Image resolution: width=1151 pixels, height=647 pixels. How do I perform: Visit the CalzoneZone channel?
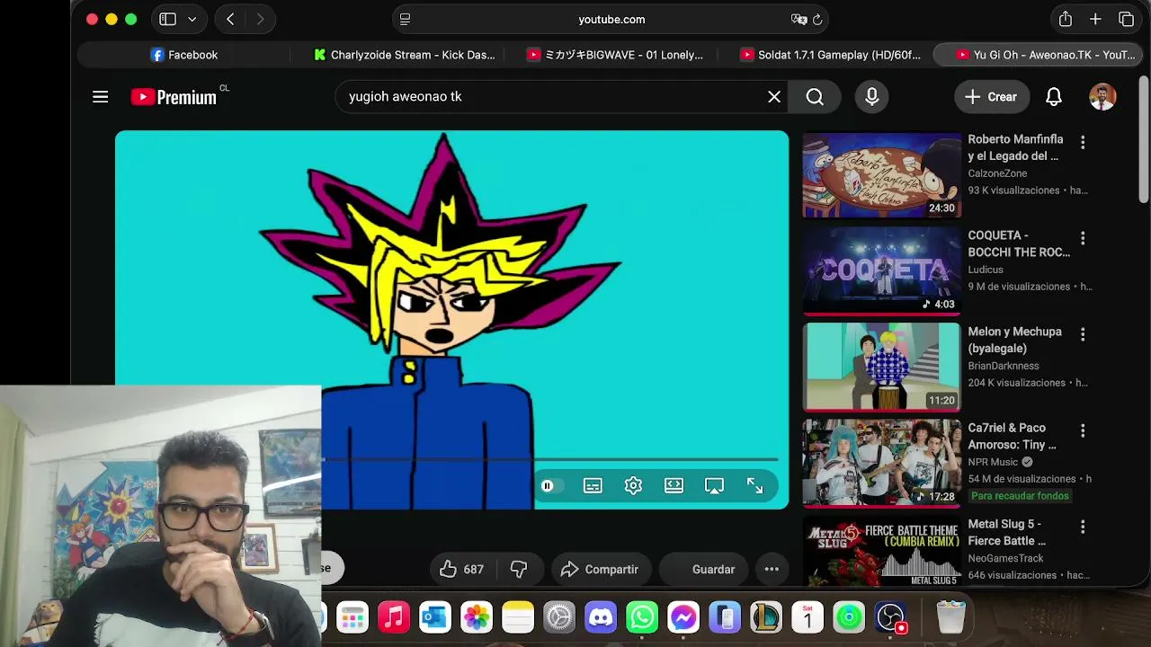point(997,173)
